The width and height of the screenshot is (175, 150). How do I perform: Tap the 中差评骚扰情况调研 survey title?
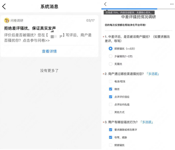139,17
